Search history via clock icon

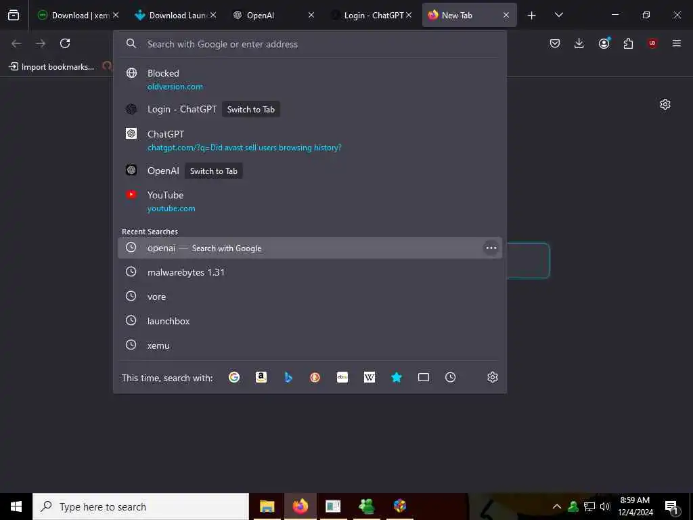(x=450, y=377)
